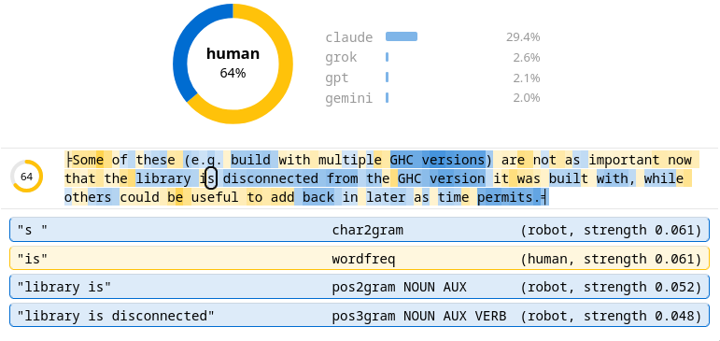Click the claude label

coord(349,37)
